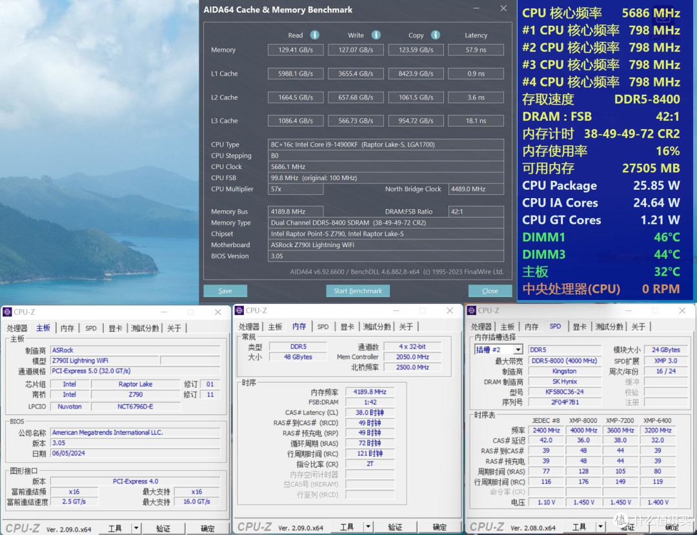Open 显卡 tab in middle CPU-Z window
Viewport: 697px width, 535px height.
point(347,327)
